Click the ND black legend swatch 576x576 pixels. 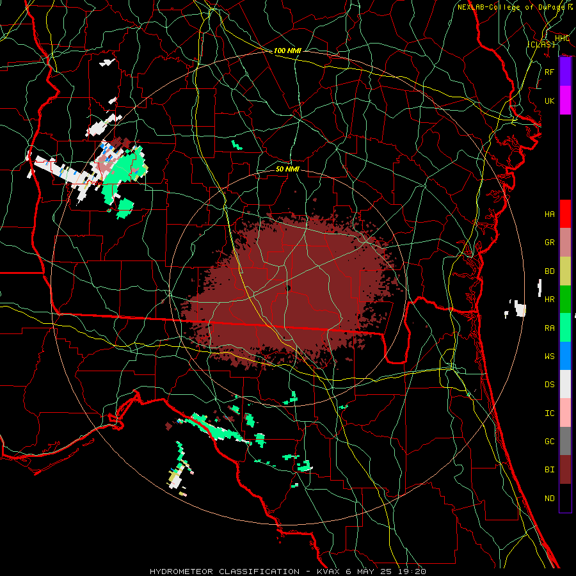(x=565, y=498)
